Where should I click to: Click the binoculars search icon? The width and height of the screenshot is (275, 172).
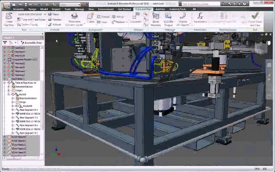(x=223, y=4)
